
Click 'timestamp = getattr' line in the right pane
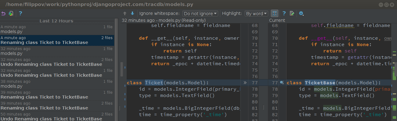click(351, 57)
